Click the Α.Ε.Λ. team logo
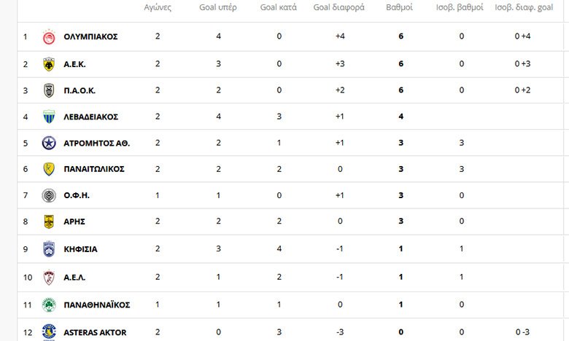 click(49, 277)
